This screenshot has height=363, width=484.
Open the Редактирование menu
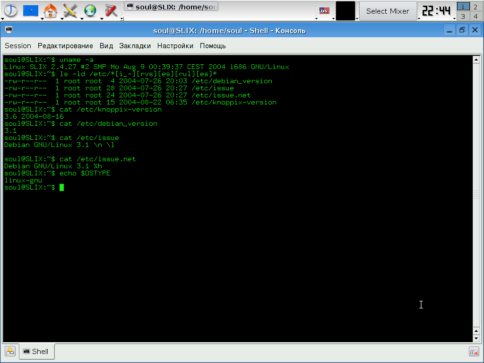[x=65, y=46]
